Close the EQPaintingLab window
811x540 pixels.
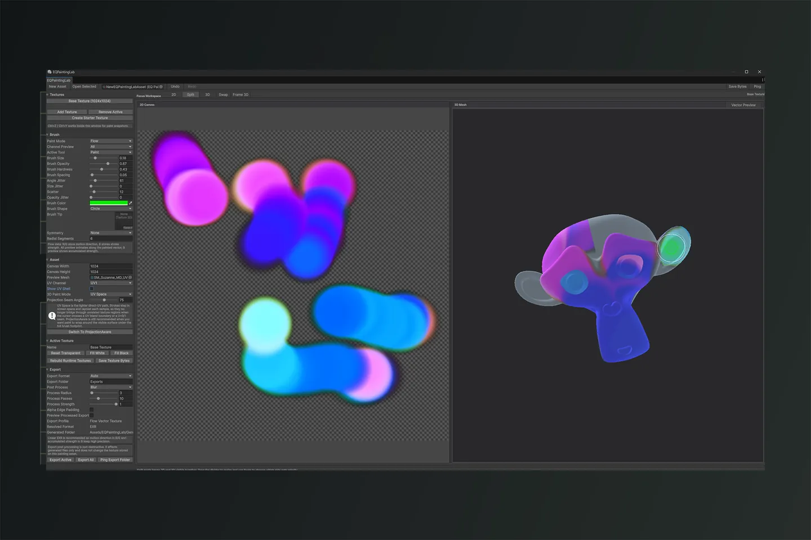pos(759,72)
